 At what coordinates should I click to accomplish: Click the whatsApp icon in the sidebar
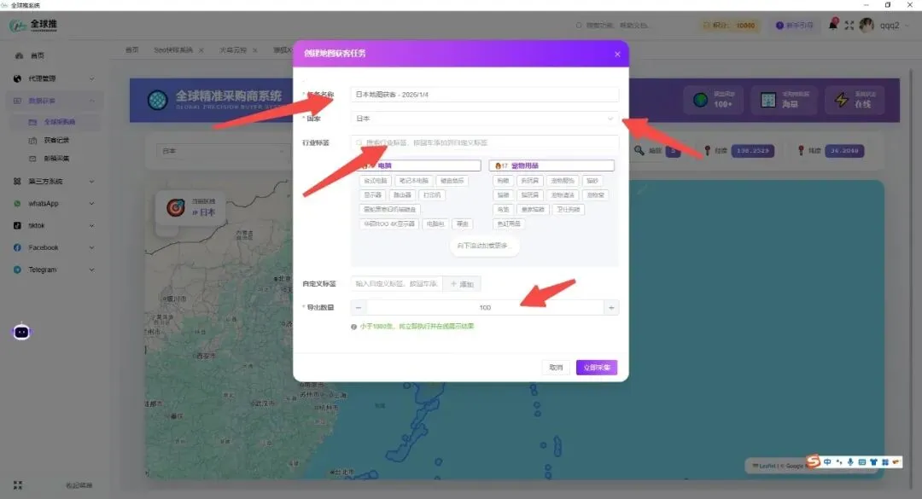coord(17,203)
